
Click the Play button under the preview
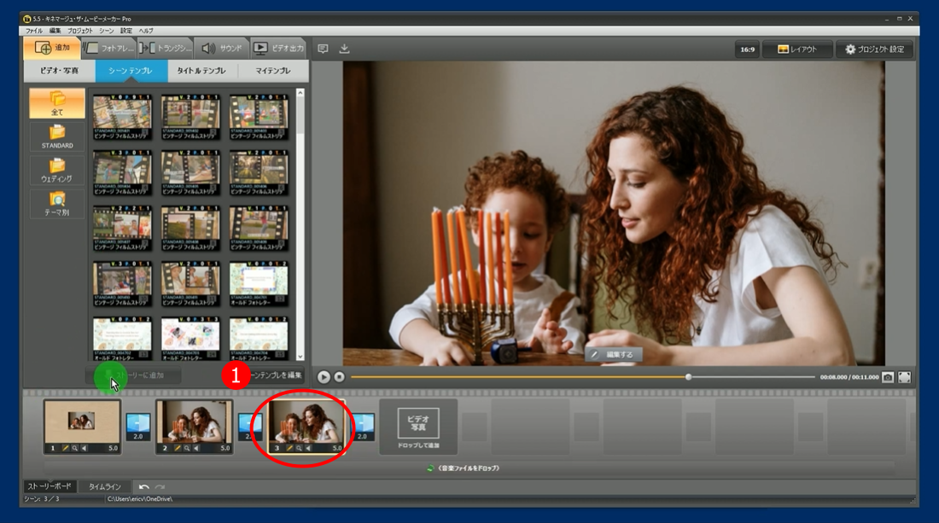pyautogui.click(x=324, y=376)
